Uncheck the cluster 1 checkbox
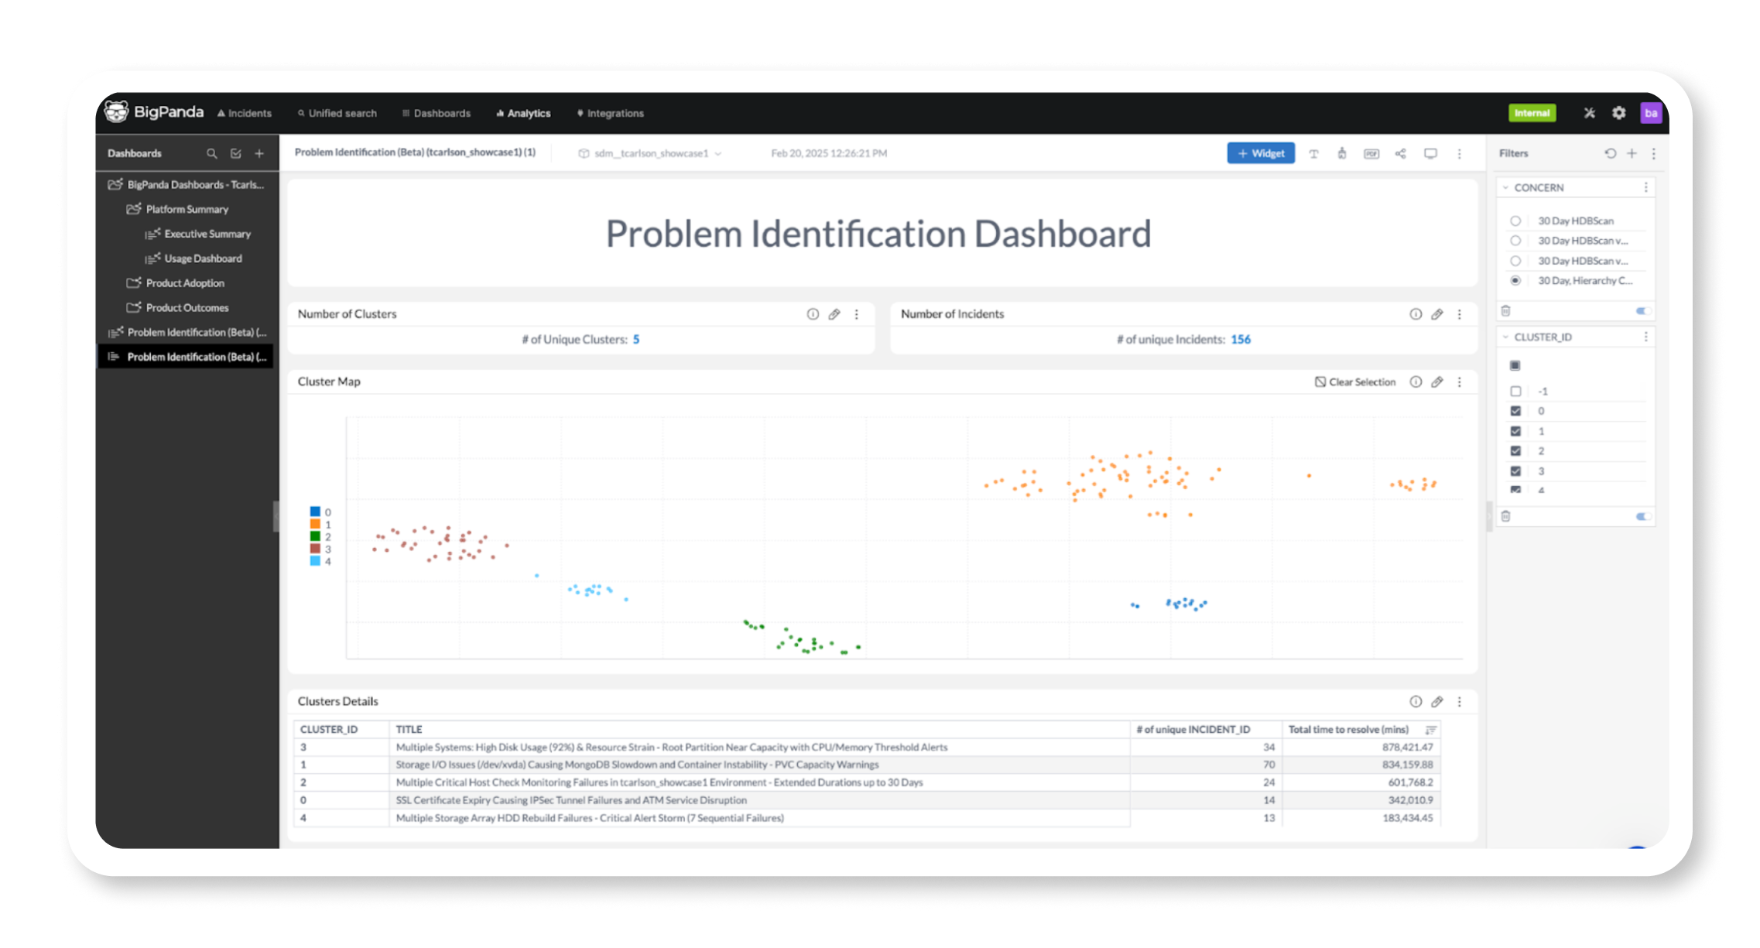This screenshot has width=1760, height=948. pos(1515,431)
